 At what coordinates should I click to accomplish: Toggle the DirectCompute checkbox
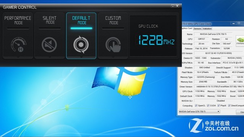(229, 106)
